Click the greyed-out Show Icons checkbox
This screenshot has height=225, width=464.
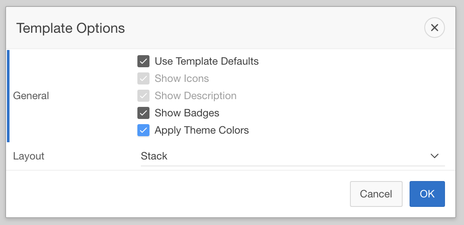click(x=143, y=78)
